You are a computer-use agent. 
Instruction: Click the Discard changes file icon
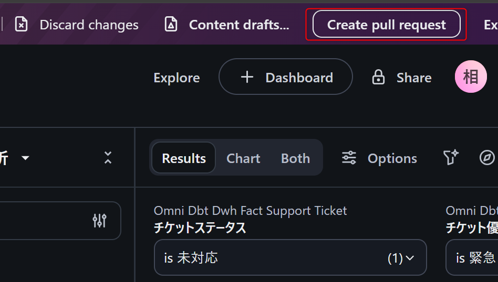click(21, 24)
